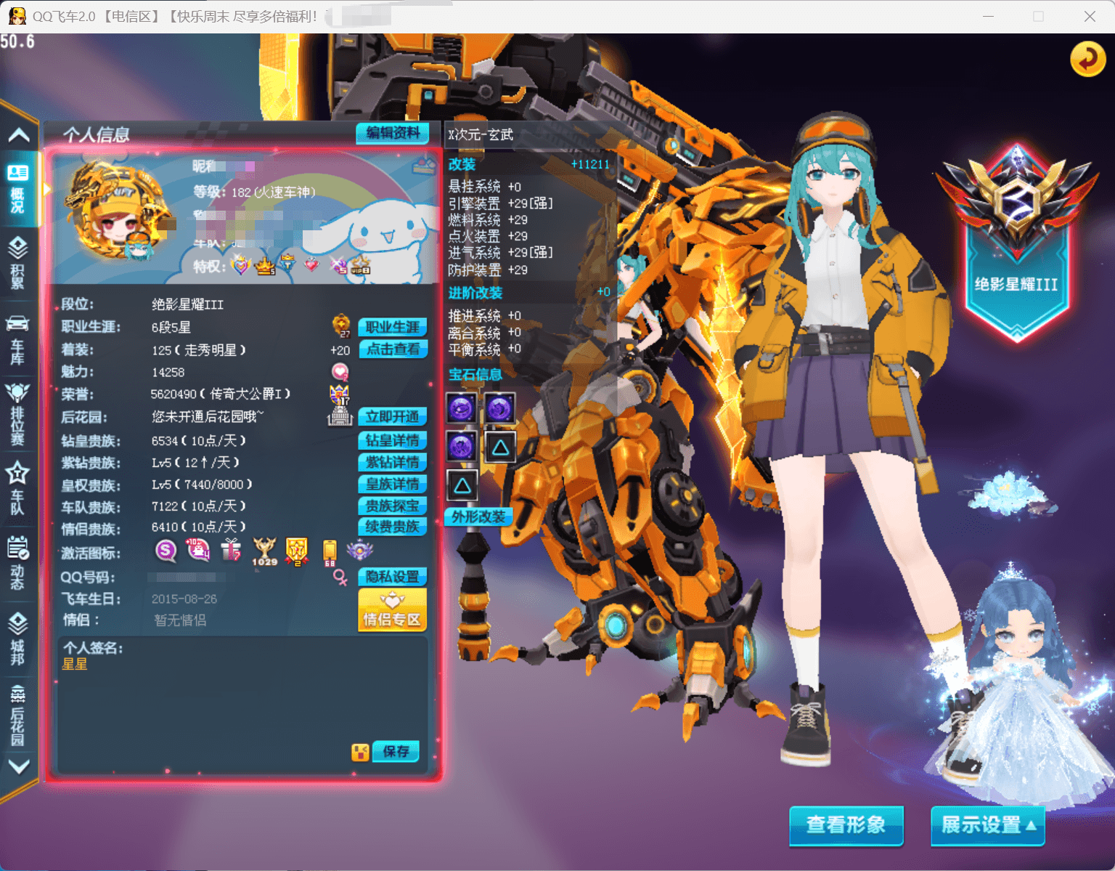Click the pink female gender icon
This screenshot has height=871, width=1115.
tap(340, 578)
